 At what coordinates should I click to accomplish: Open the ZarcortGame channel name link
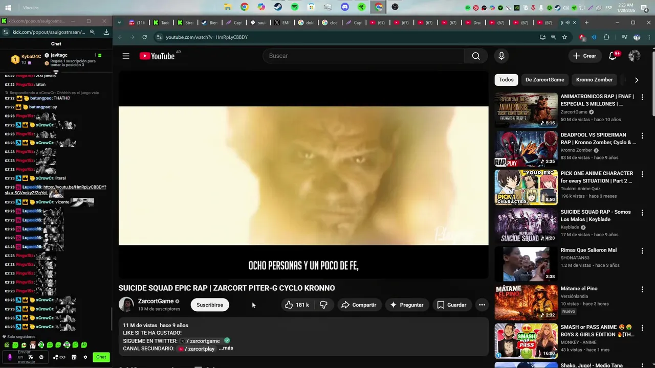pyautogui.click(x=156, y=301)
